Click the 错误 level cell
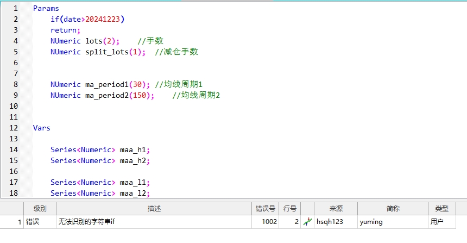The width and height of the screenshot is (467, 243). click(40, 222)
